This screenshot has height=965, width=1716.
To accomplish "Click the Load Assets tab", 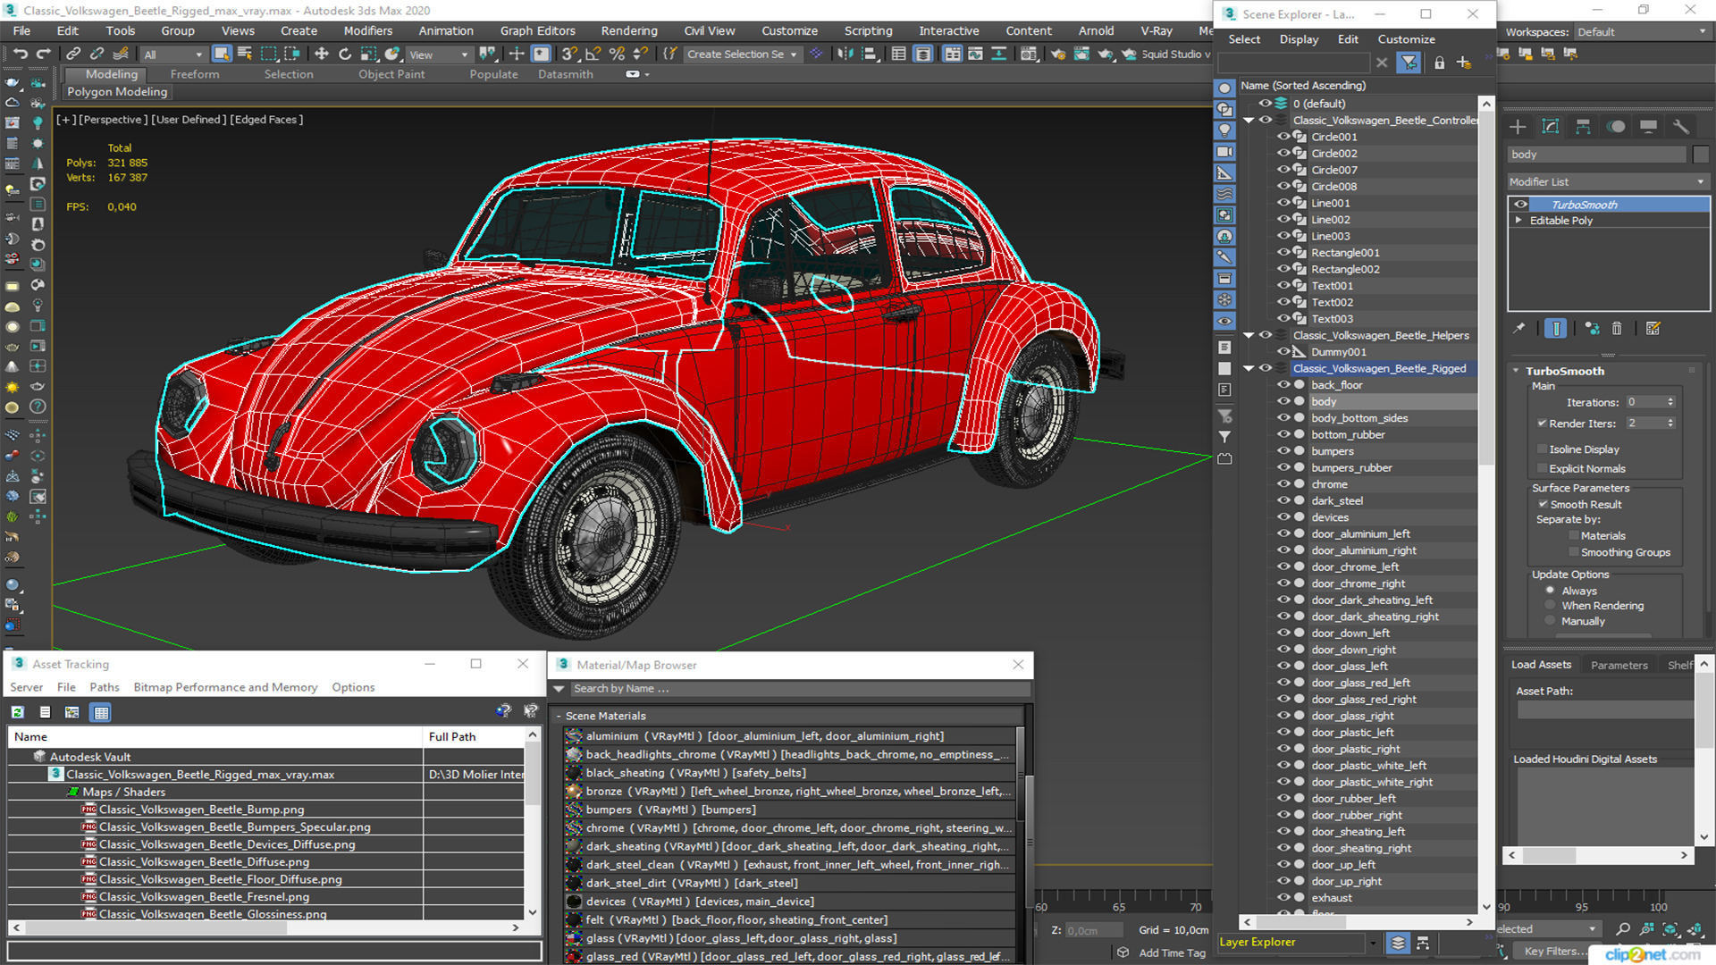I will tap(1541, 665).
